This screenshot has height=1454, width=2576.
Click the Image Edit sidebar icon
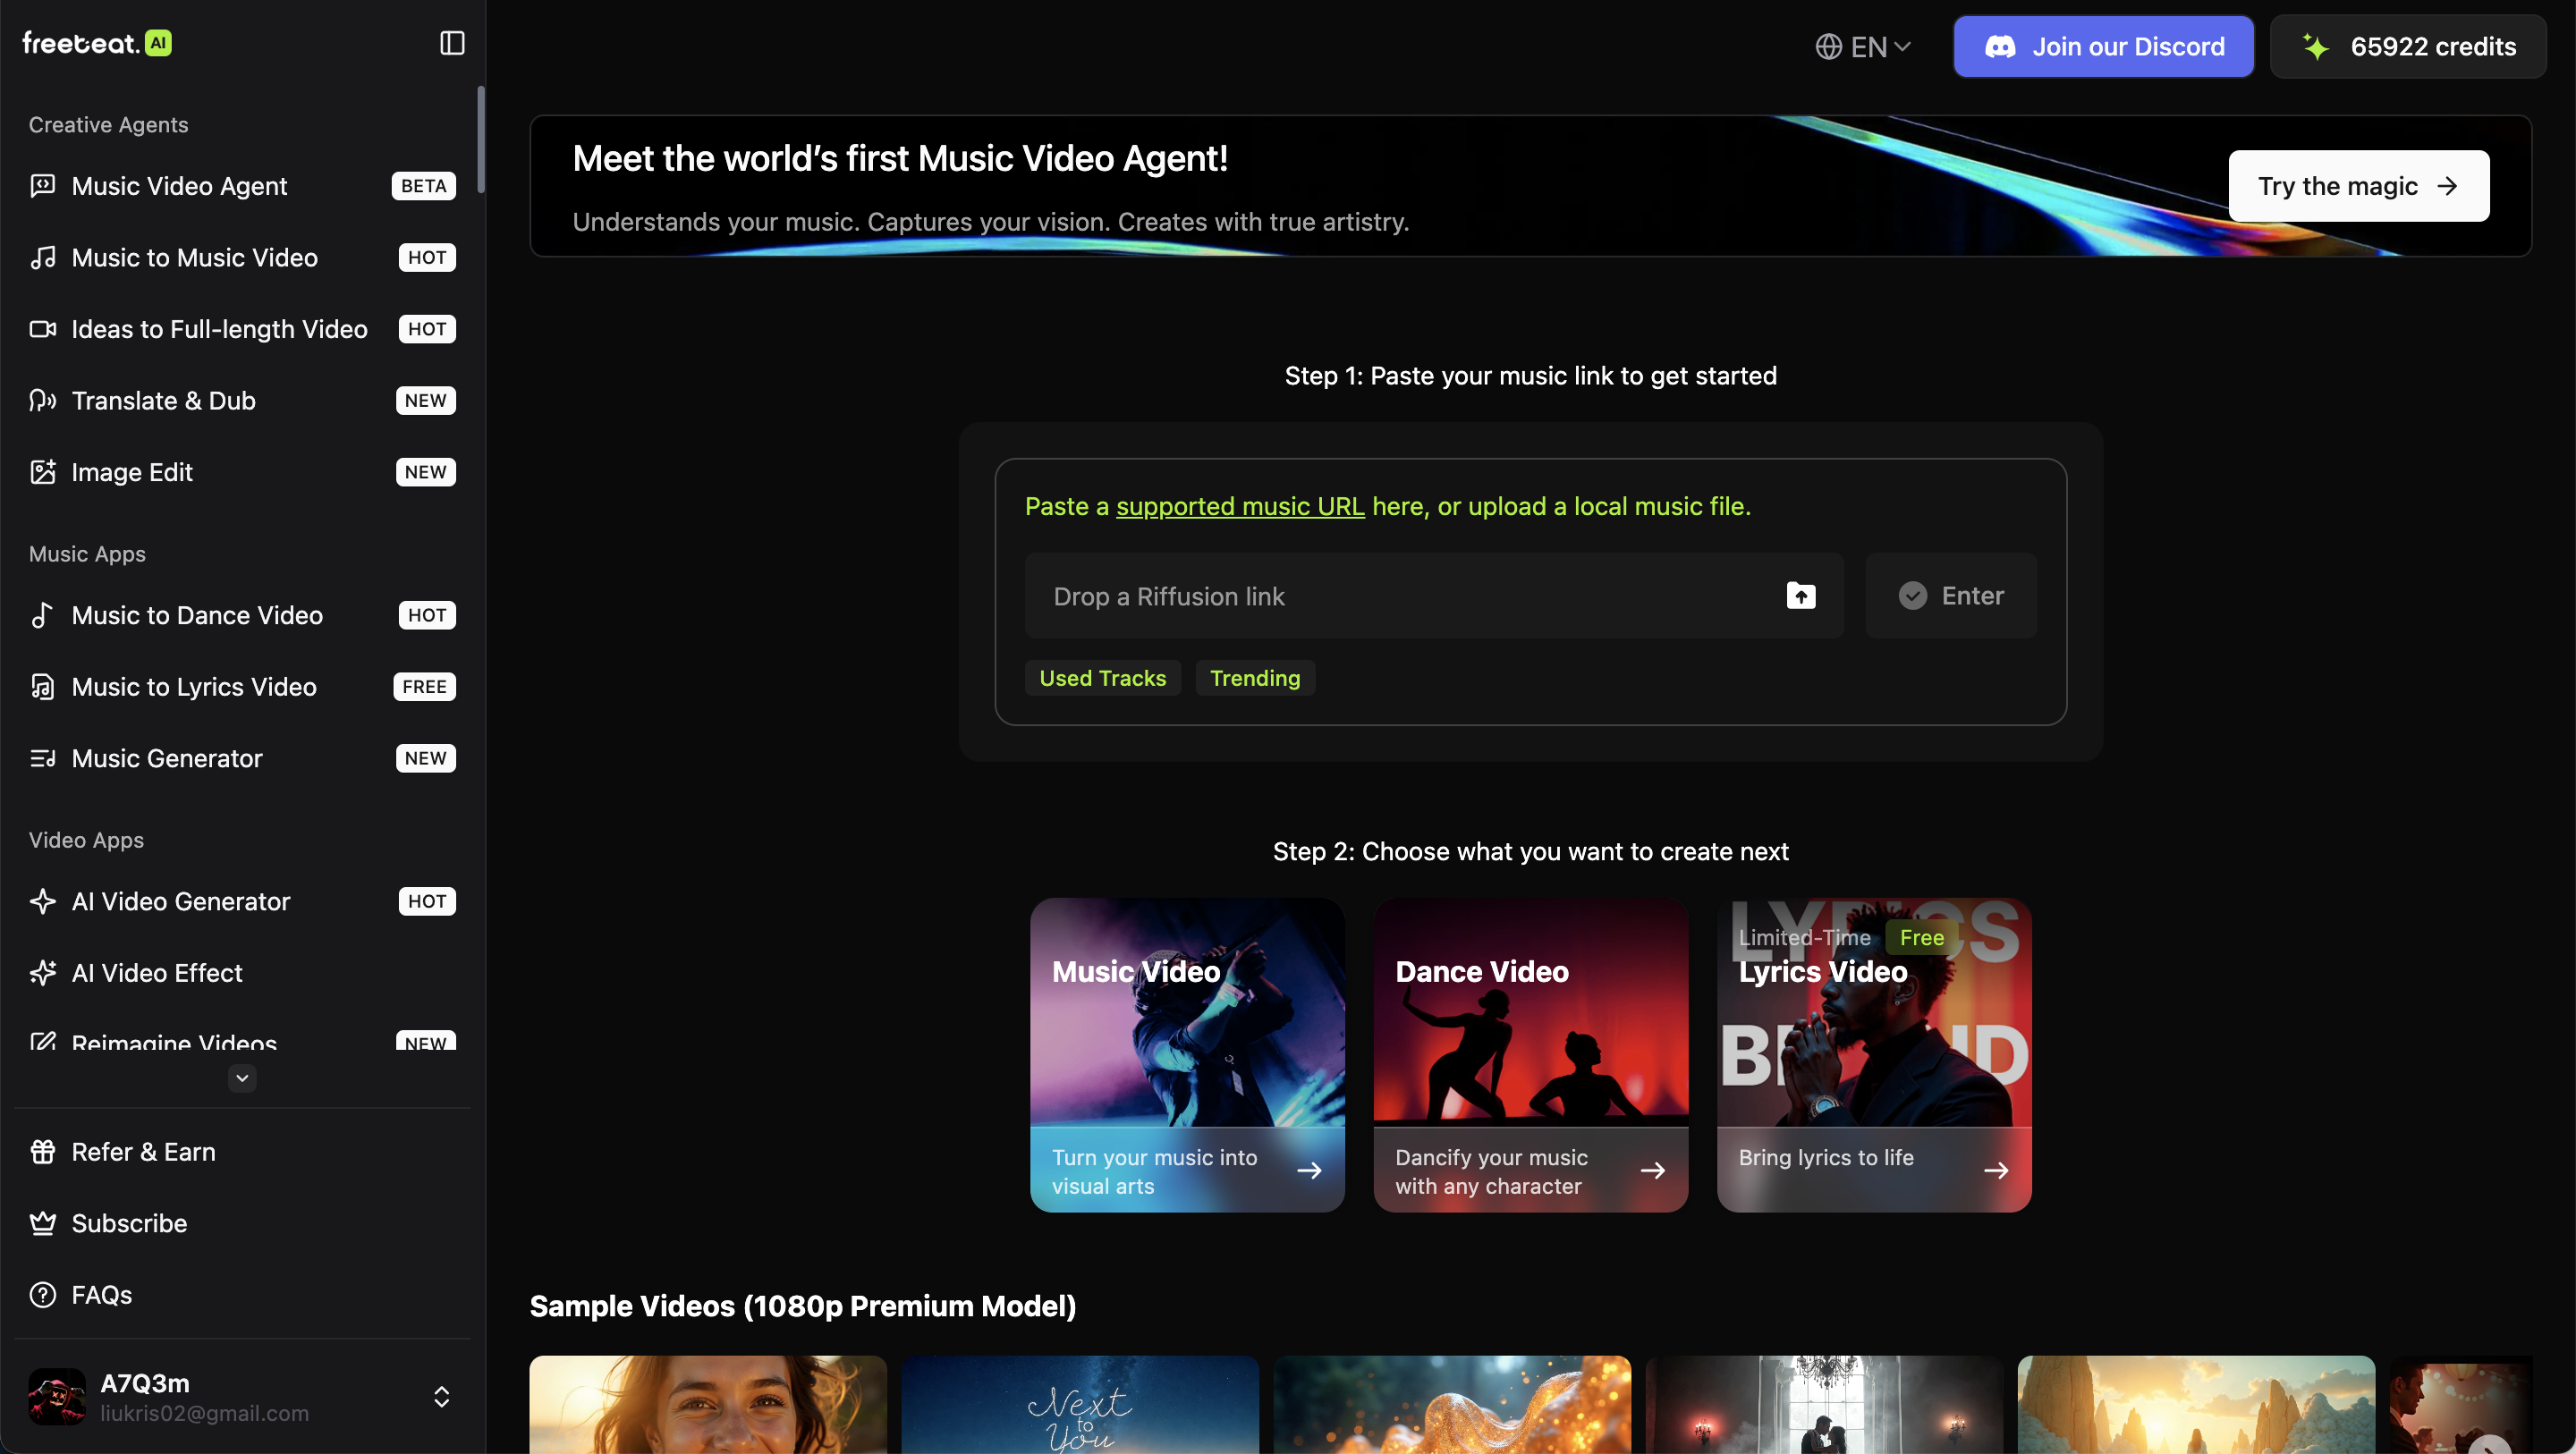(x=42, y=472)
